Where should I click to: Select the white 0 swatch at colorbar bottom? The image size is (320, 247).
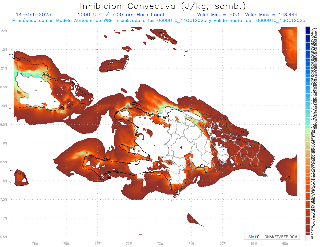(x=307, y=238)
